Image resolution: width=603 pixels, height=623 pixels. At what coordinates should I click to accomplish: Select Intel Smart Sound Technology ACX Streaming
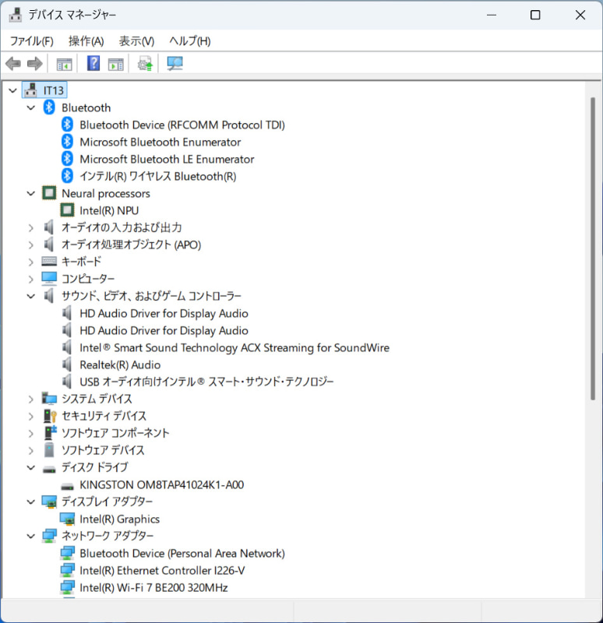click(x=235, y=347)
